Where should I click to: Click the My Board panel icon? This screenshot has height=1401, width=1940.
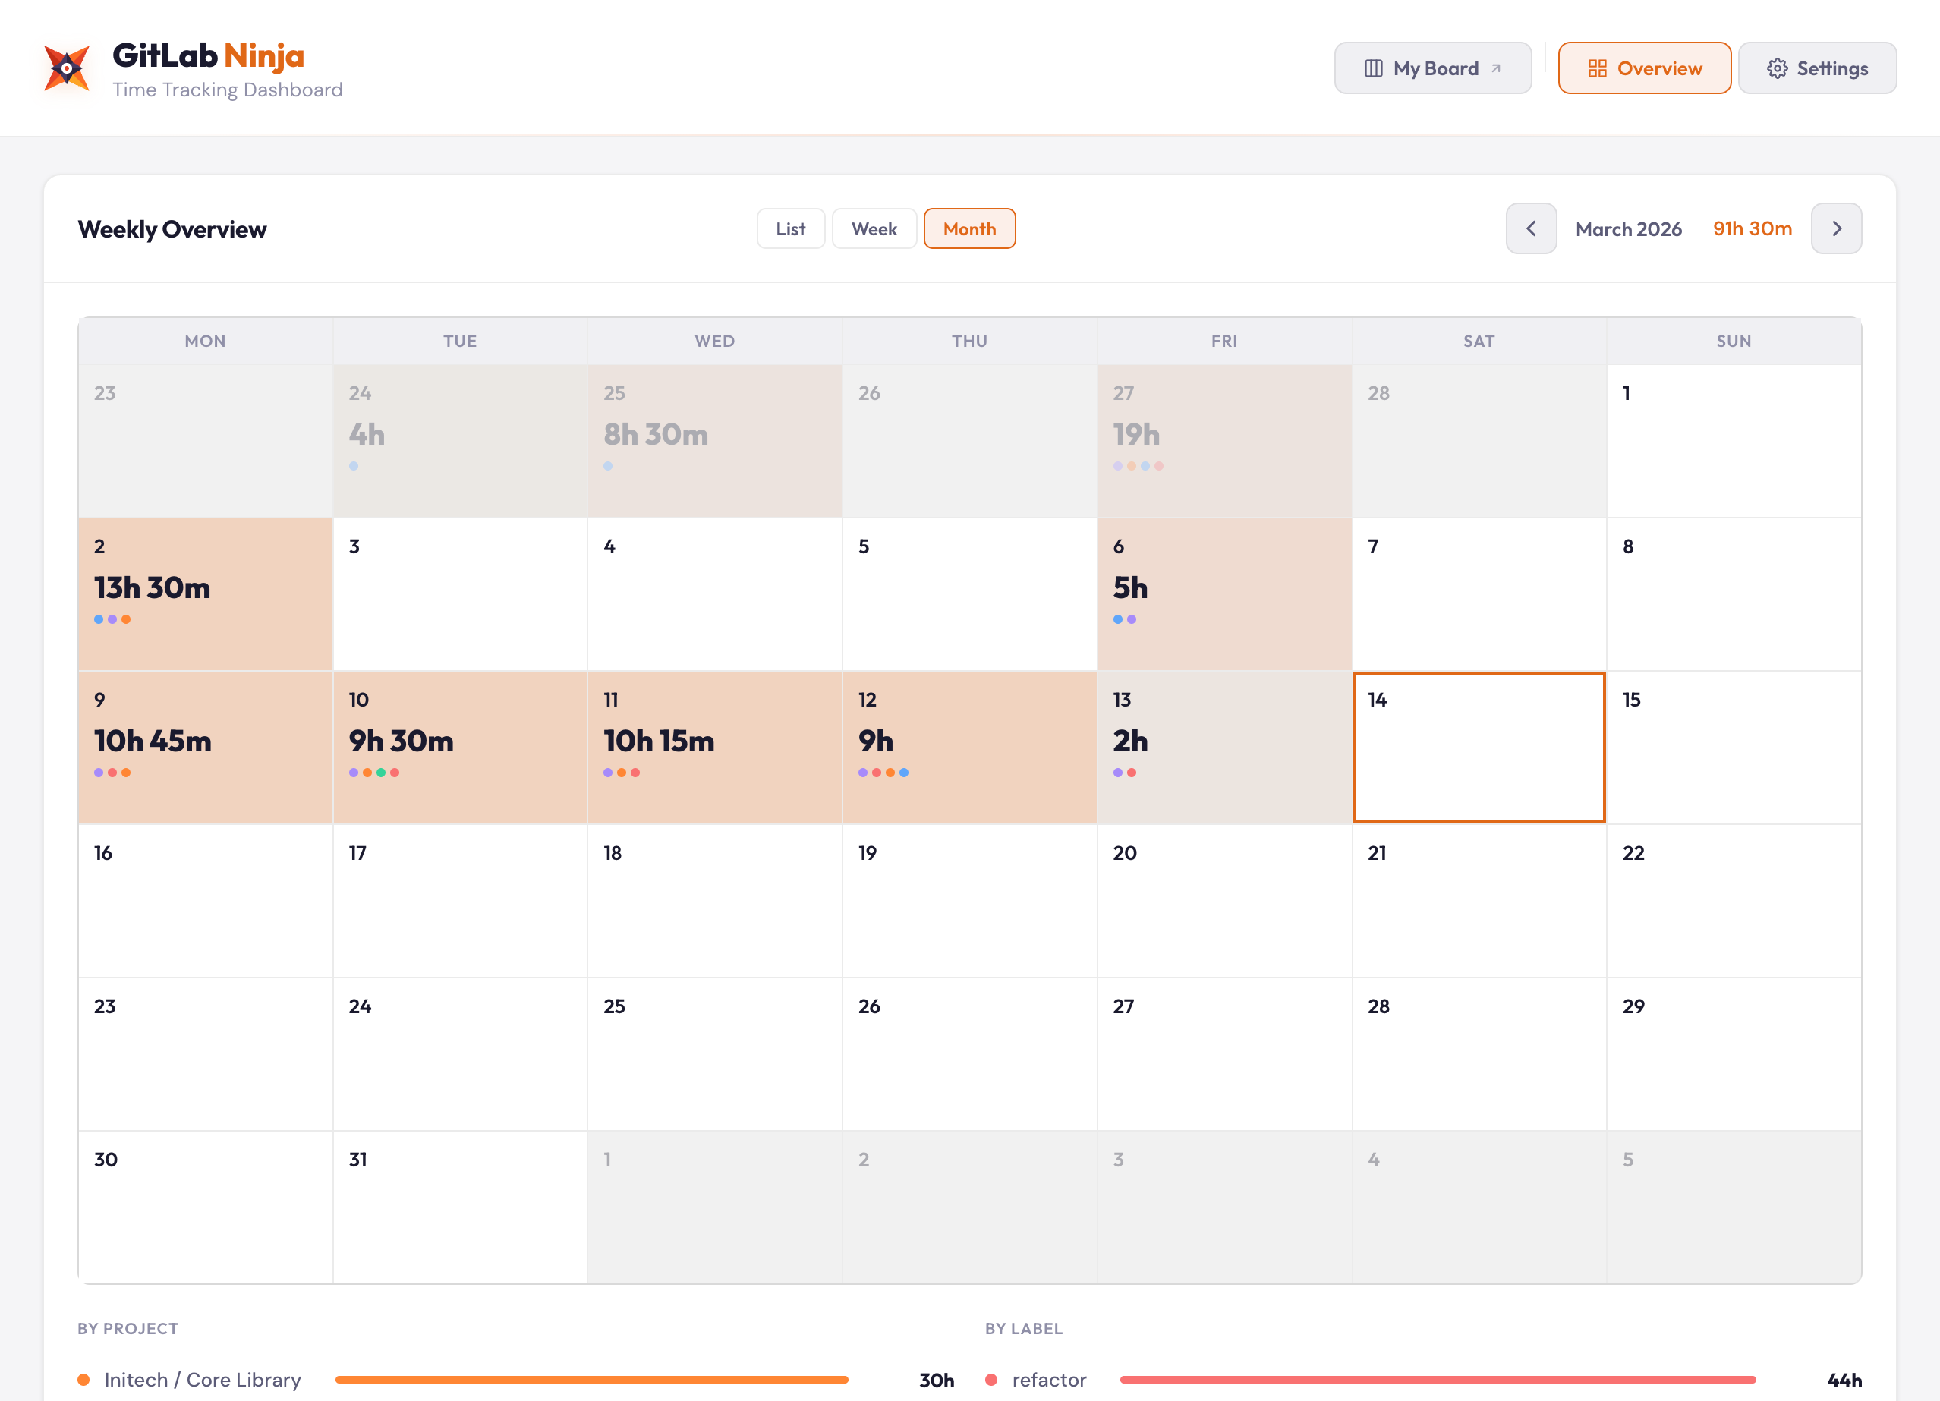(1374, 68)
